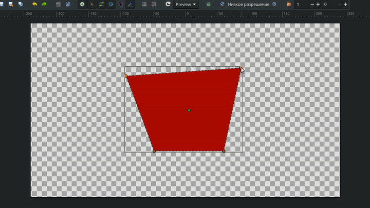Click the green Redo arrow

(x=44, y=4)
